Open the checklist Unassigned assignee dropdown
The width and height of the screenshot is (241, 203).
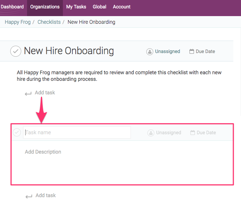click(167, 52)
